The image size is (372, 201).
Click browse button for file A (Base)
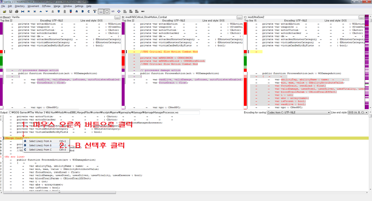click(x=118, y=17)
